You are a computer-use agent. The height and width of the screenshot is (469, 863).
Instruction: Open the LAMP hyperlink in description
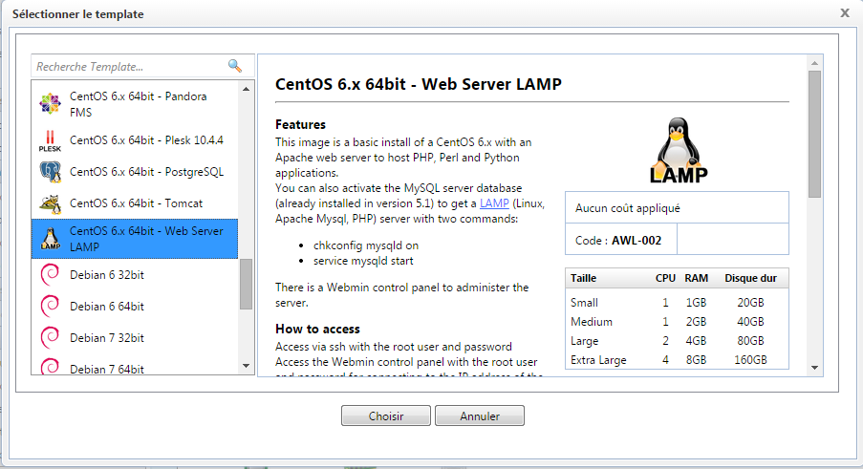coord(494,203)
